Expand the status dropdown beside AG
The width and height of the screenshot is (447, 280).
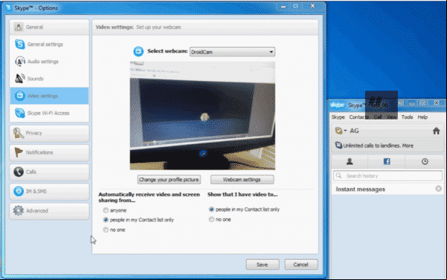345,131
